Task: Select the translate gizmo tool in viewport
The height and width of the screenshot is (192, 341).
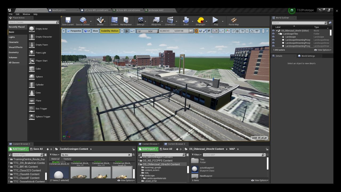Action: tap(196, 31)
